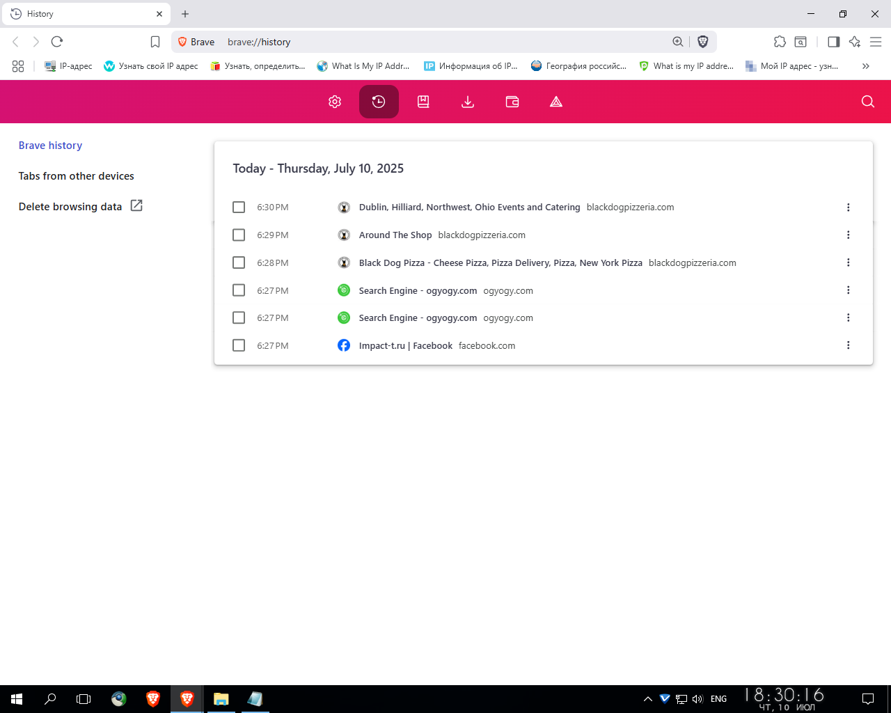Show more bookmarks chevron
Screen dimensions: 891x713
tap(866, 66)
